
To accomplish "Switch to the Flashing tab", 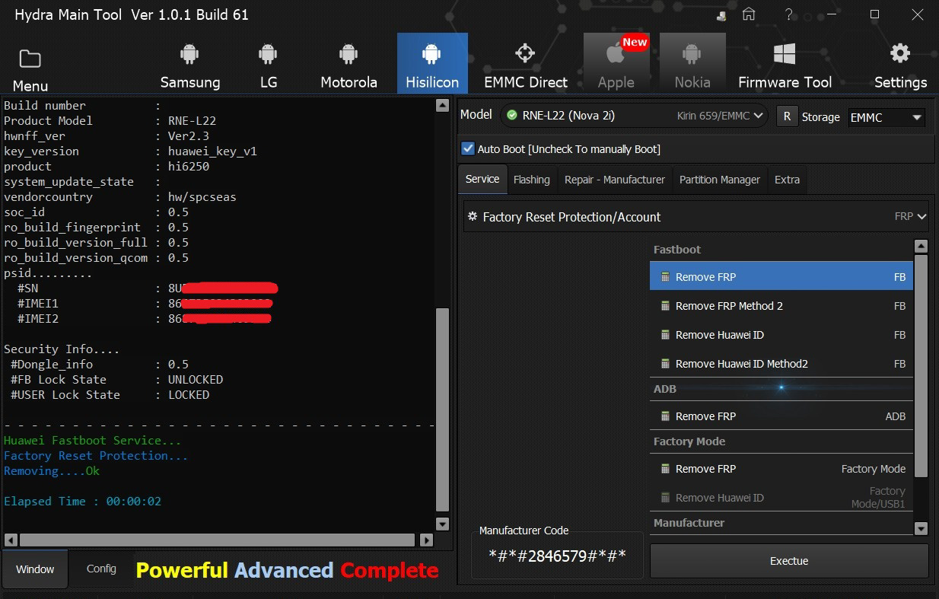I will pos(531,180).
